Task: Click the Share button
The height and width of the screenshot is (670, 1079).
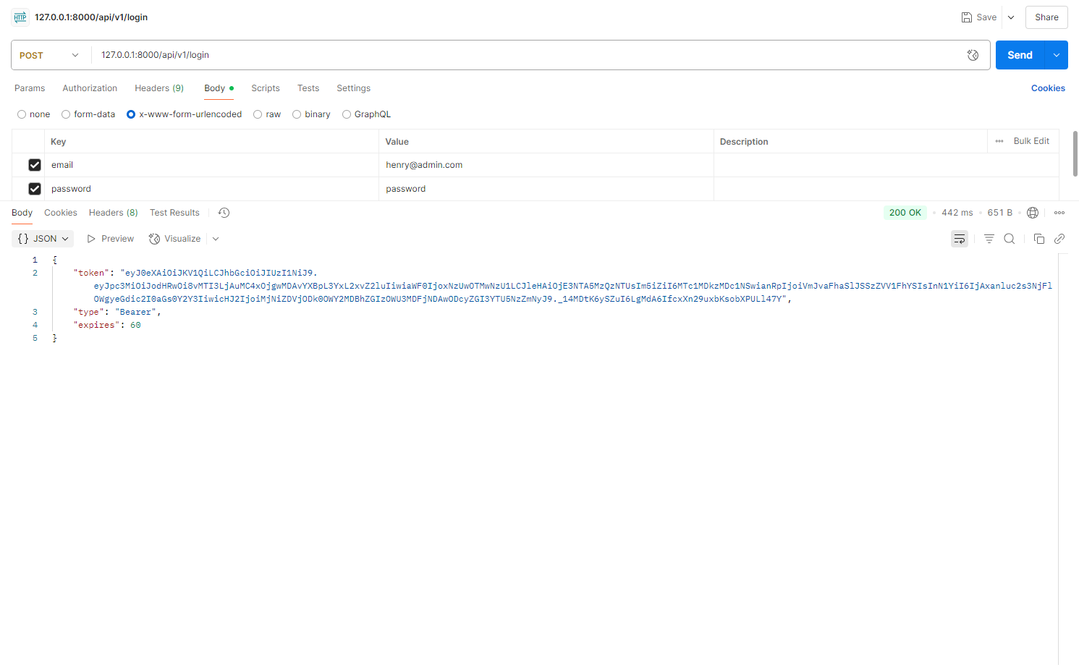Action: click(x=1046, y=17)
